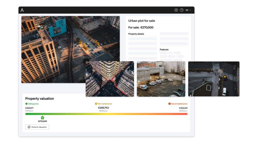Click the red Out of market price indicator icon
Image resolution: width=257 pixels, height=144 pixels.
pos(169,103)
